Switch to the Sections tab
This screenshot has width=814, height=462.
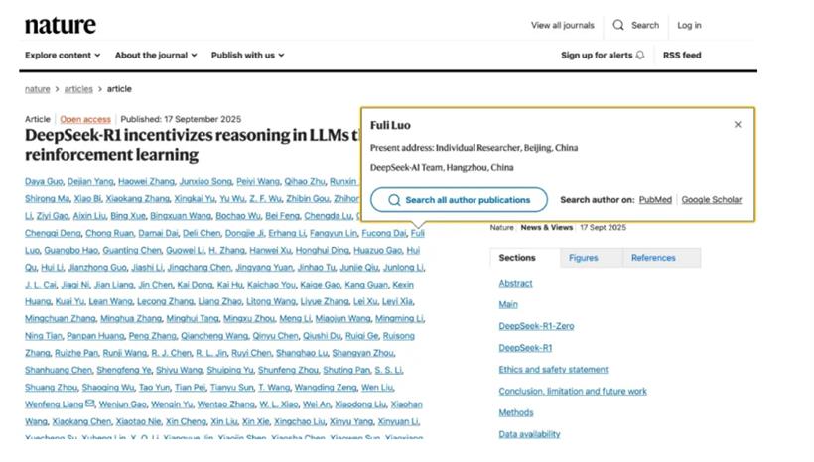click(525, 258)
